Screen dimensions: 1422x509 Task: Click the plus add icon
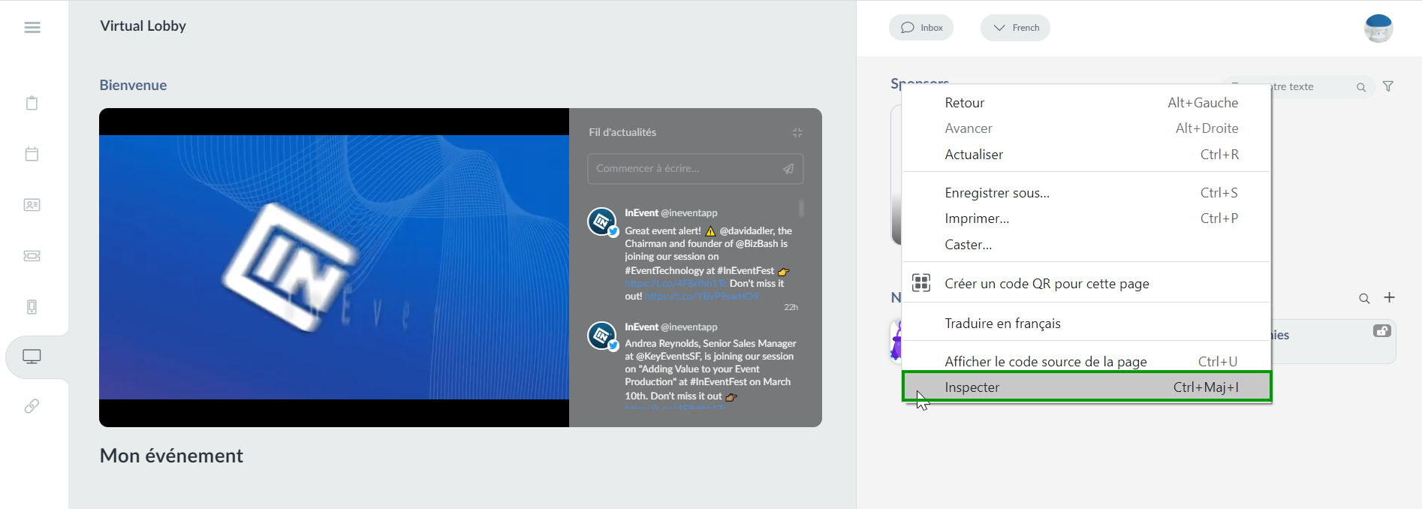click(x=1390, y=297)
